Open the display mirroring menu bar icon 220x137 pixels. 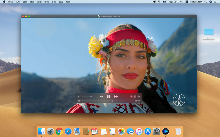[155, 2]
